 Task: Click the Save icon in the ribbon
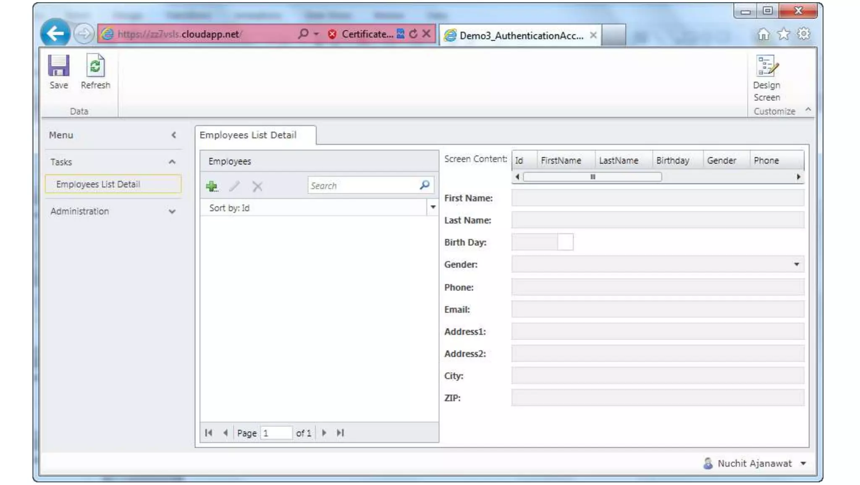coord(58,66)
